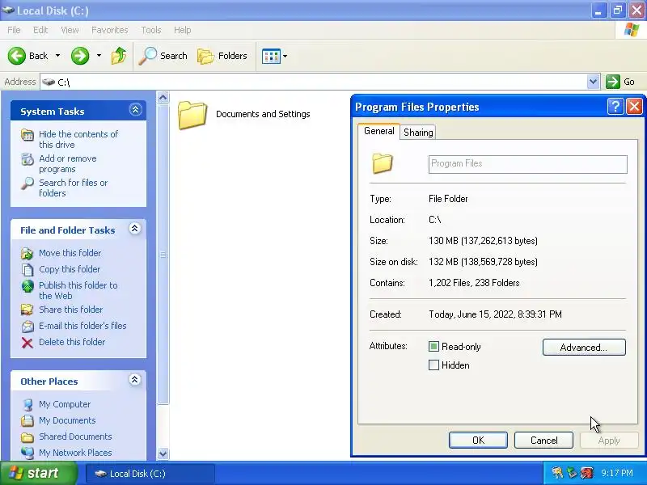
Task: Click Cancel in Properties dialog
Action: click(x=543, y=441)
